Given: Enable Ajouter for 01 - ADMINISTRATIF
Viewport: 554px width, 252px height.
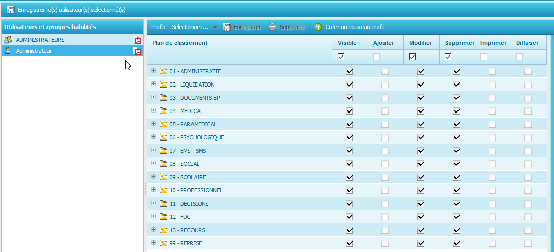Looking at the screenshot, I should coord(385,71).
